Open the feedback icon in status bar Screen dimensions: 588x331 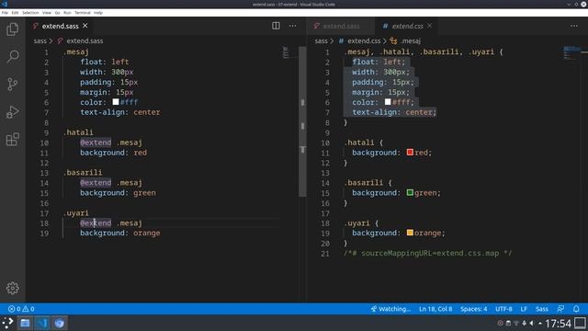560,309
